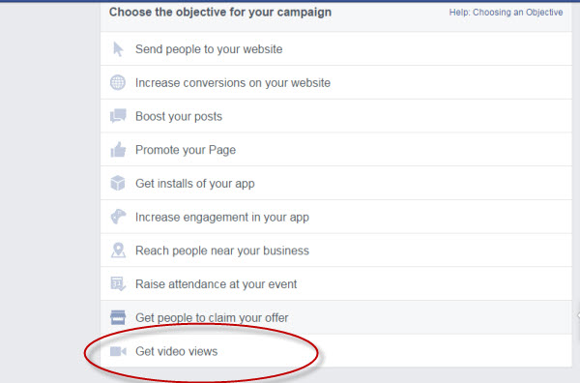This screenshot has width=580, height=383.
Task: Choose Increase conversions on your website
Action: (x=335, y=82)
